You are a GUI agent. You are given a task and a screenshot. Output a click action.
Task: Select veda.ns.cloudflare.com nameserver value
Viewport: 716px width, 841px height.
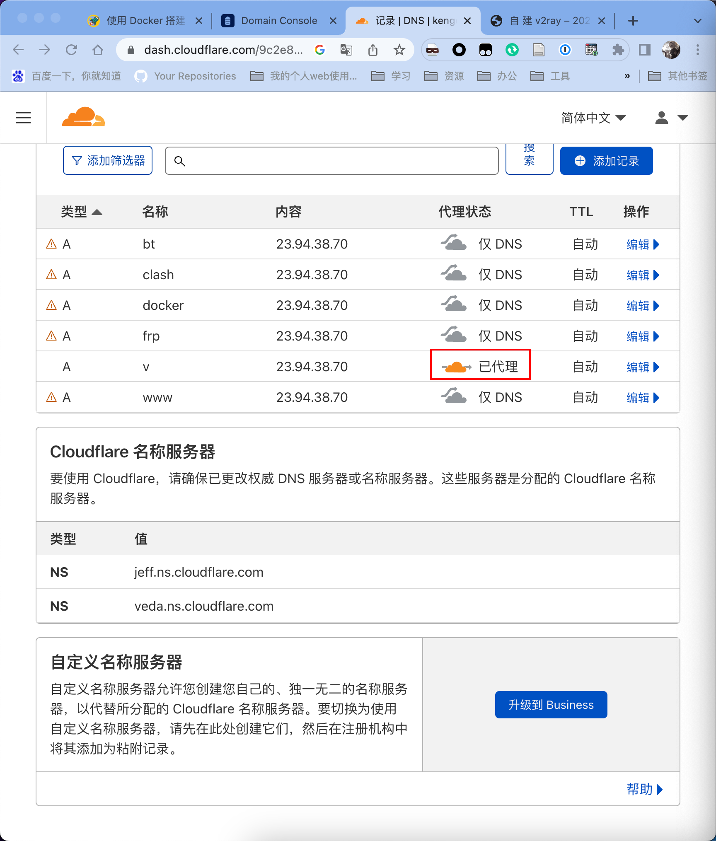(x=204, y=606)
